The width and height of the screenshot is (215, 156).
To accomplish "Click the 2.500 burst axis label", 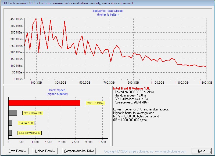I will [75, 142].
